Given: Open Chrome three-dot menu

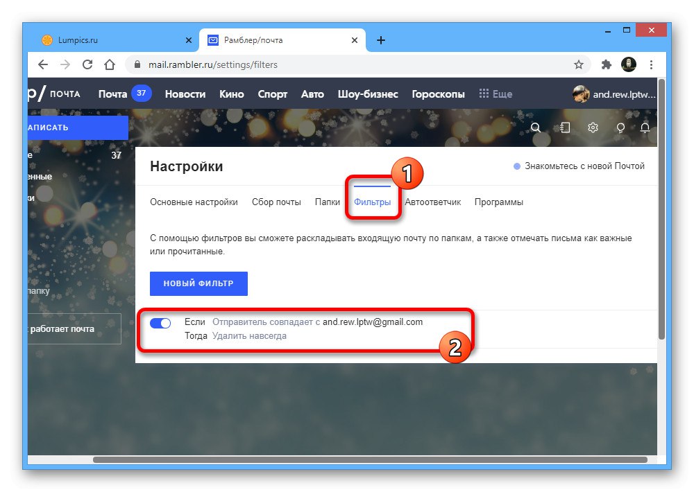Looking at the screenshot, I should 651,65.
